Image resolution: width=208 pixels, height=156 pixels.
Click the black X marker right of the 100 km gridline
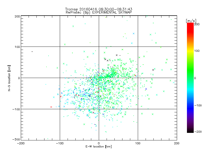[153, 70]
